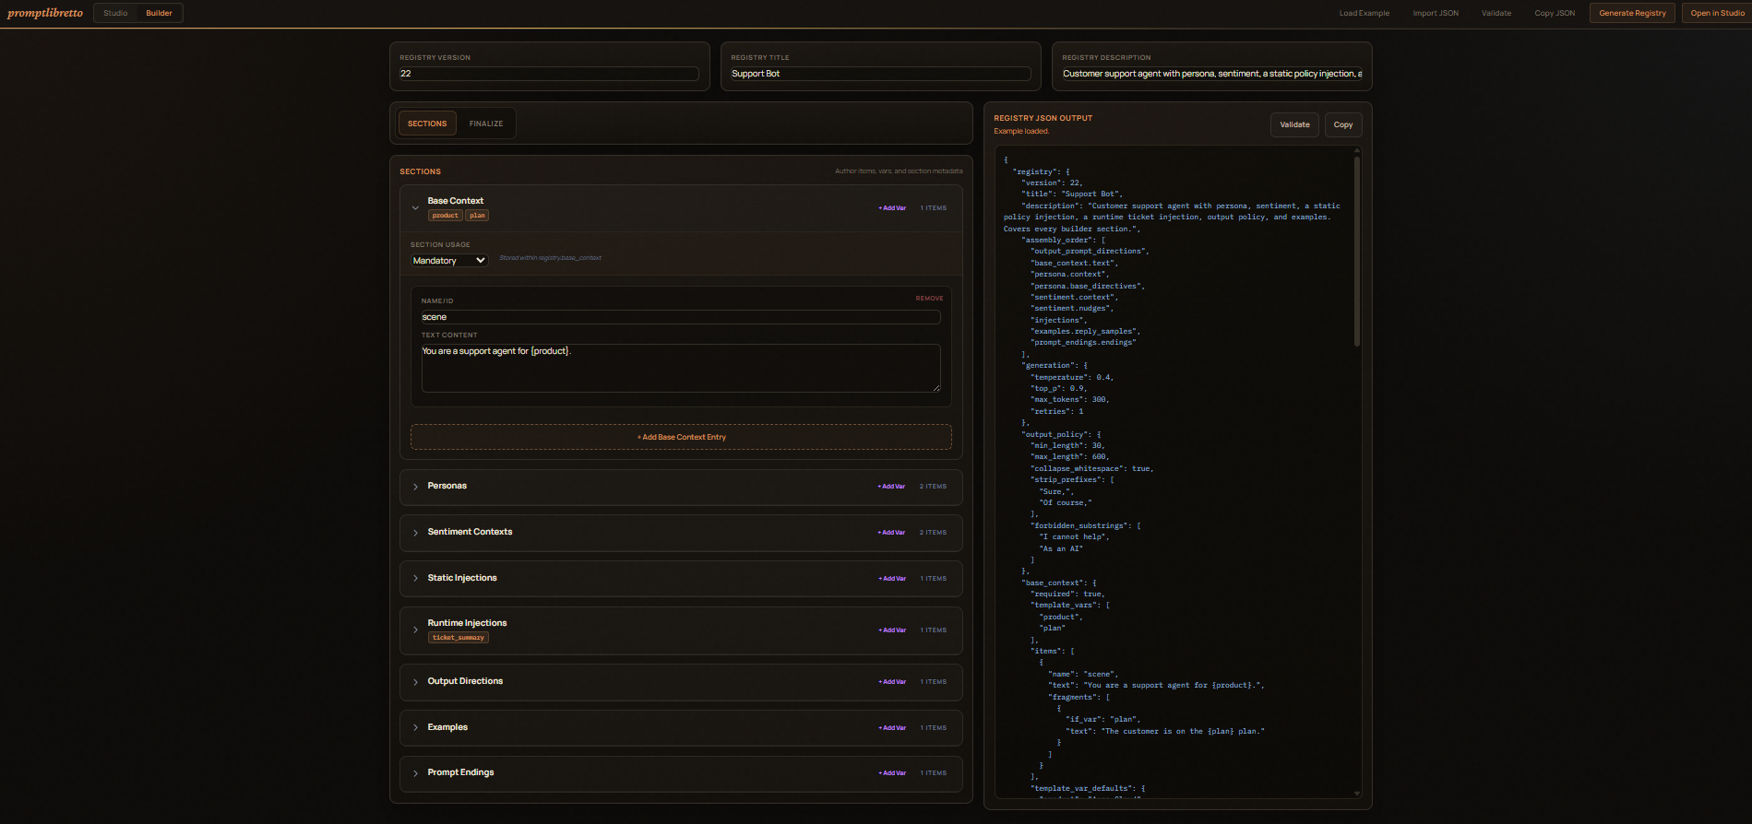
Task: Click the Text Content textarea
Action: point(681,368)
